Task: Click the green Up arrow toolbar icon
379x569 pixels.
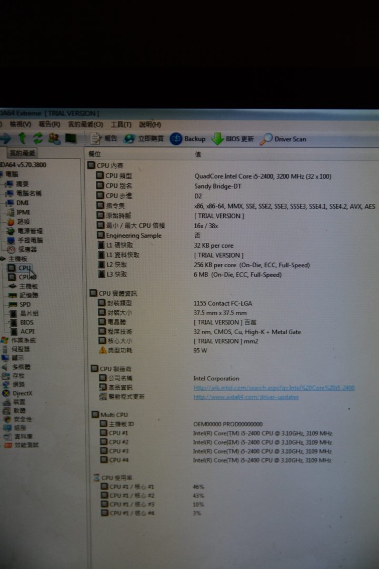Action: pyautogui.click(x=22, y=138)
